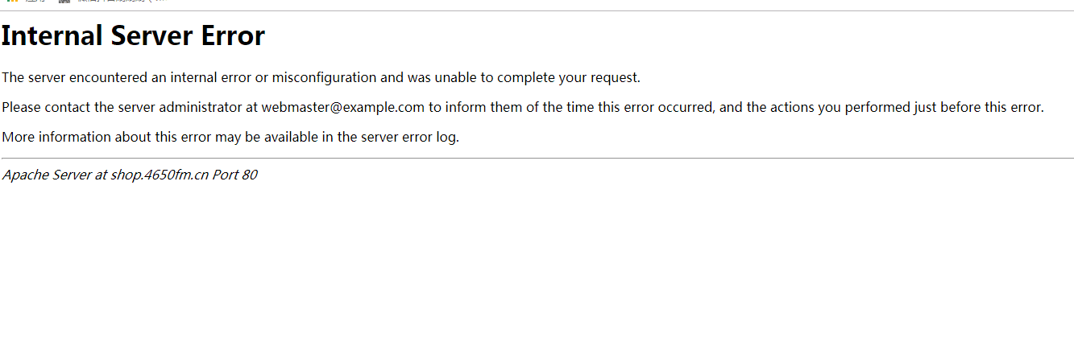Click the webmaster@example.com email address
Viewport: 1074px width, 338px height.
(x=342, y=107)
